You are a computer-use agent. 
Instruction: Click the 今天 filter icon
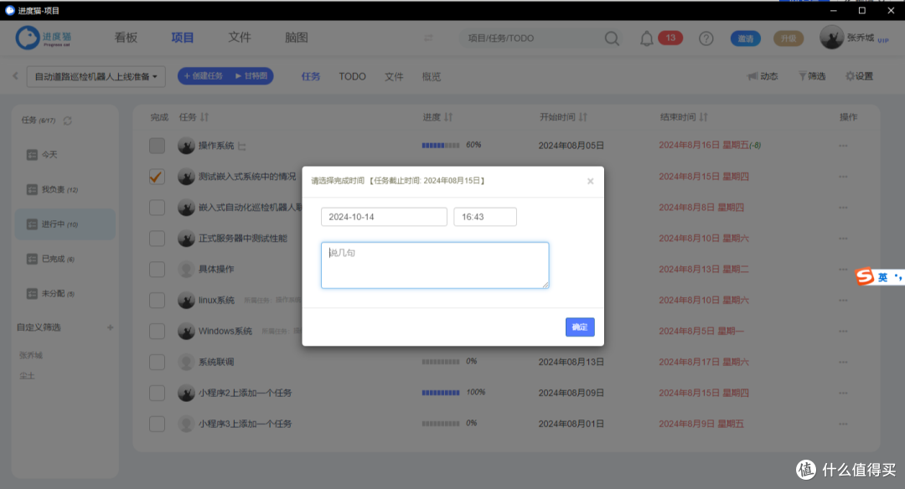33,155
